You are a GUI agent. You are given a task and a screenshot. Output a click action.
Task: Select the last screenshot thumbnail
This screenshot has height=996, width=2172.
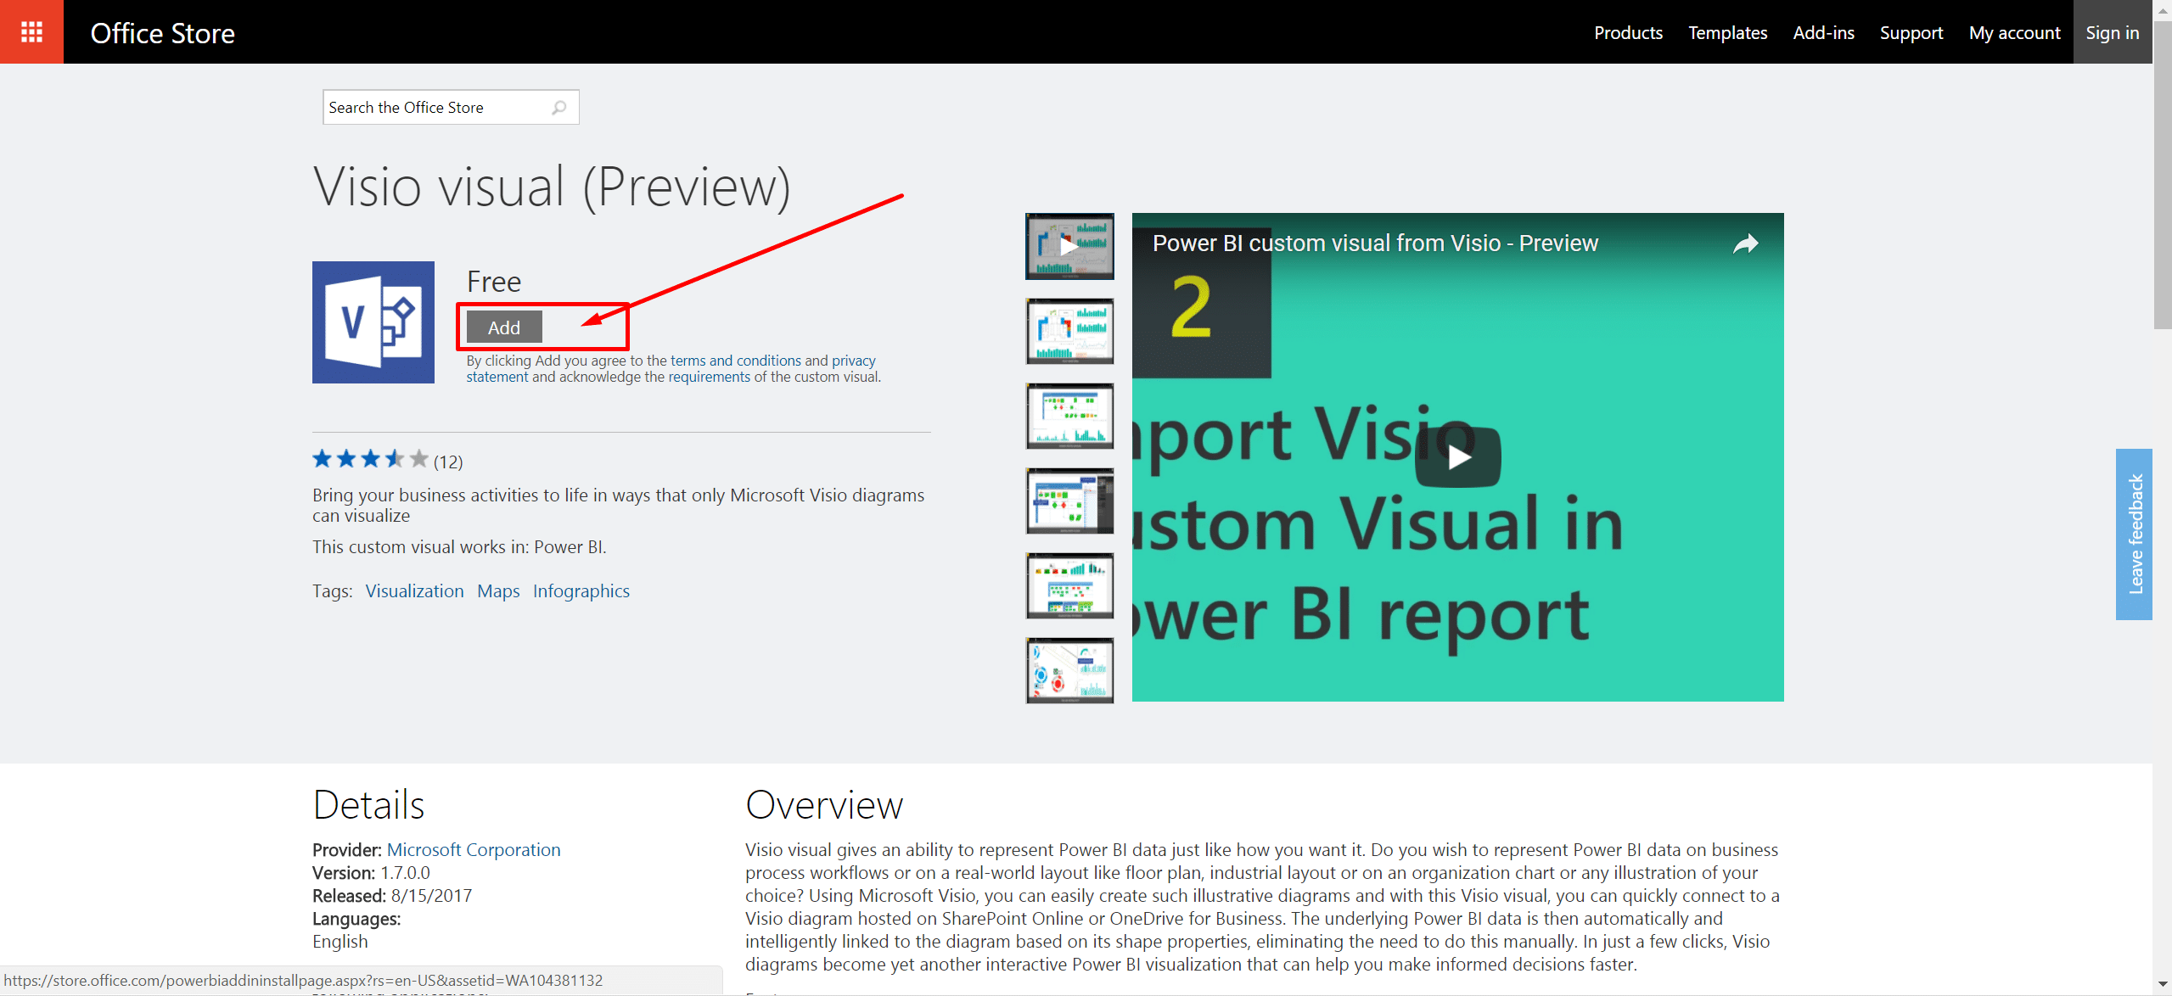(1069, 671)
